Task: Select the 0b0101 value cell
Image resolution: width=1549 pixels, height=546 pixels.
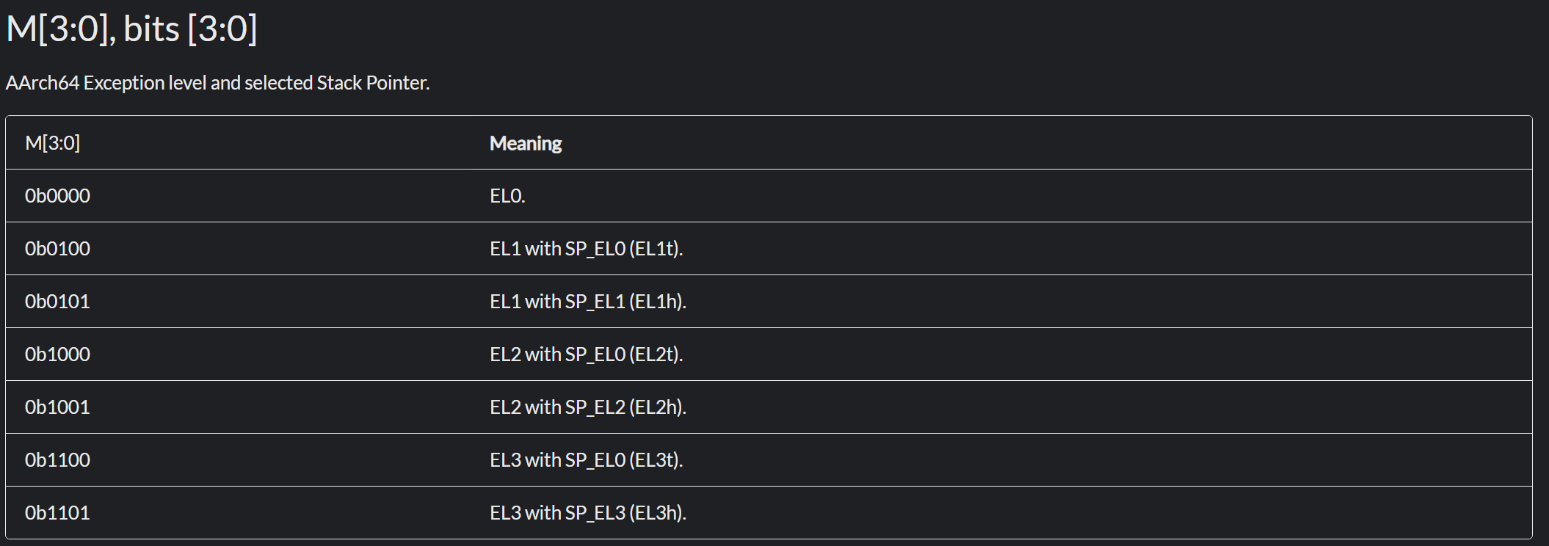Action: (57, 302)
